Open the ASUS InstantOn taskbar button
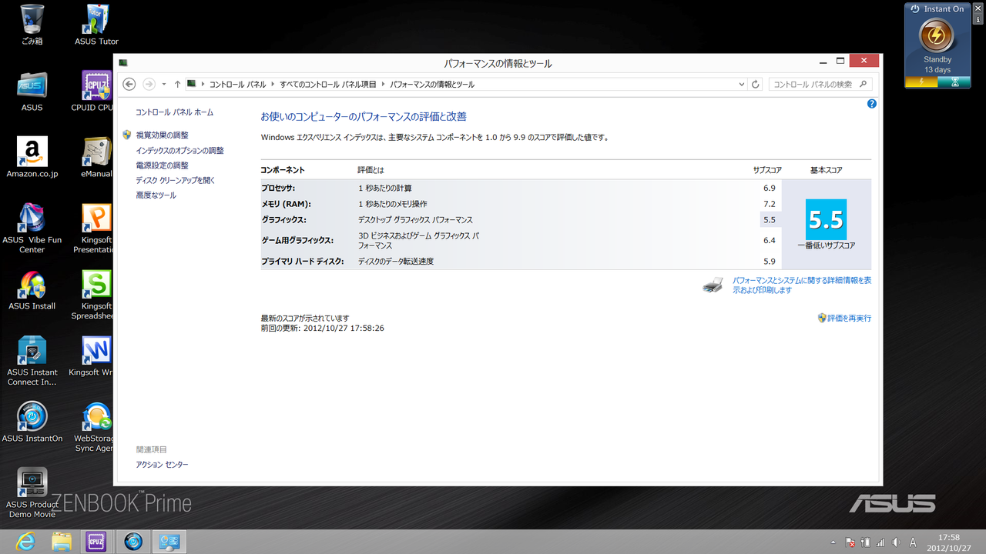 [134, 542]
